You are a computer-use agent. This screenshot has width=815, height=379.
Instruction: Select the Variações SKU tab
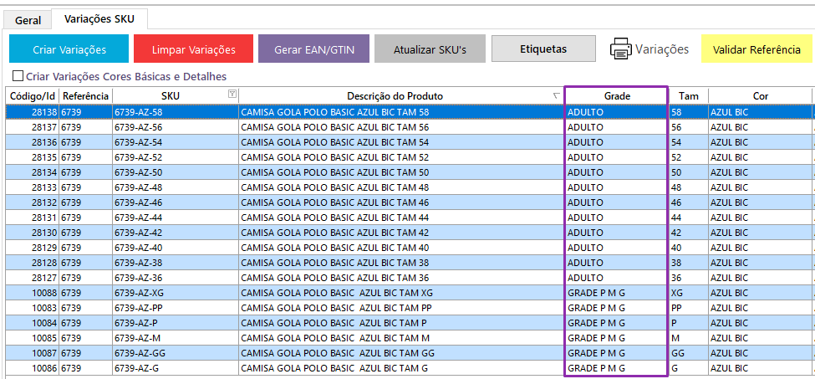point(99,18)
